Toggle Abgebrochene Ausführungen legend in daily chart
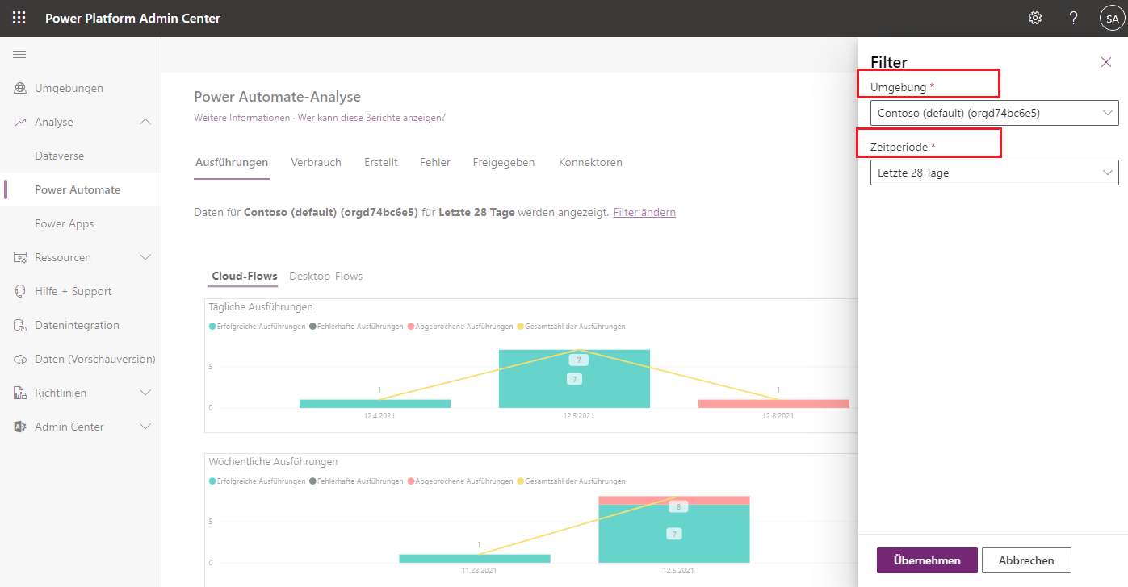 (460, 327)
